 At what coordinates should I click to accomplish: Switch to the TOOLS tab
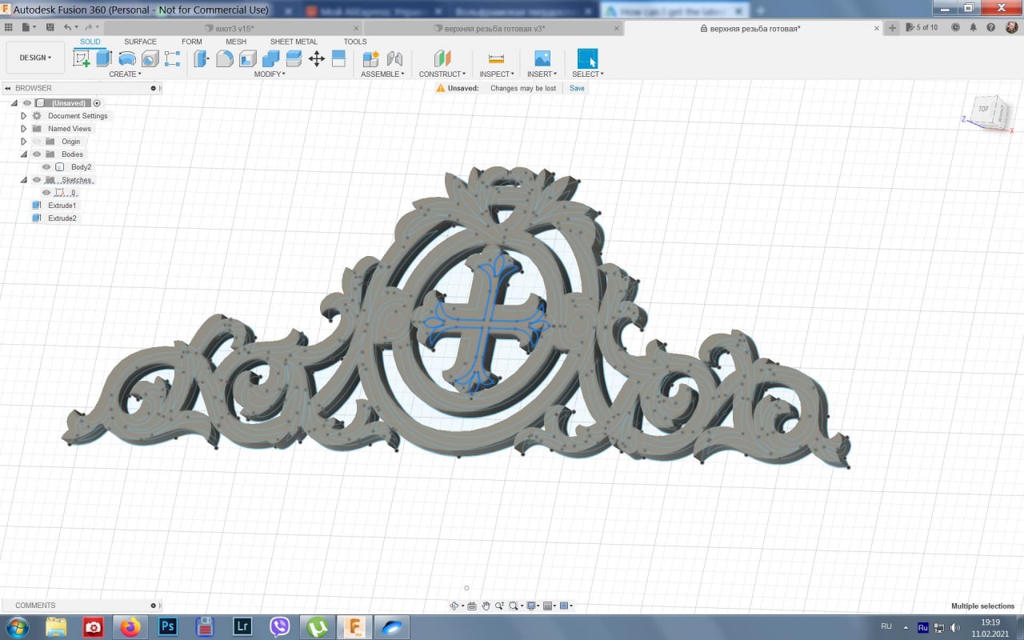click(x=355, y=42)
